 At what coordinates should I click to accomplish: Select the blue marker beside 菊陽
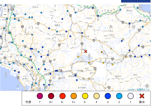50,74
